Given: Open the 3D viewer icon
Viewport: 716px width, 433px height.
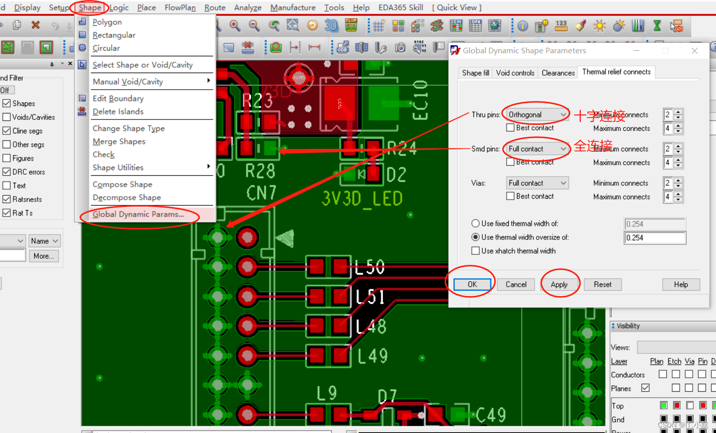Looking at the screenshot, I should point(331,26).
